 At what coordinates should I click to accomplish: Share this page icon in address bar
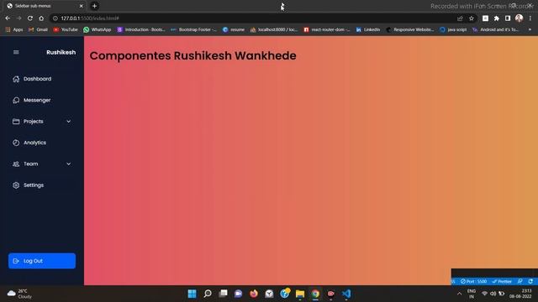(x=460, y=18)
